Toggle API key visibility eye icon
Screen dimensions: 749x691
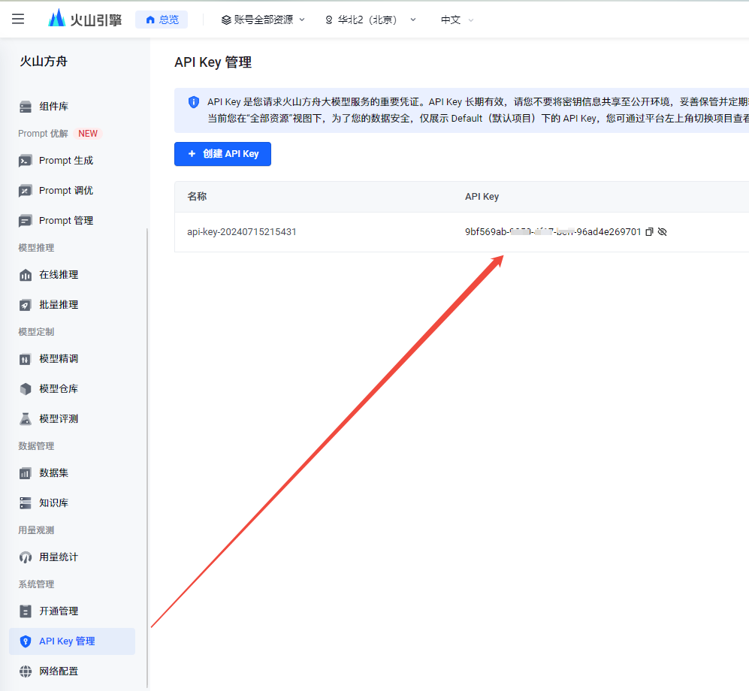tap(662, 232)
